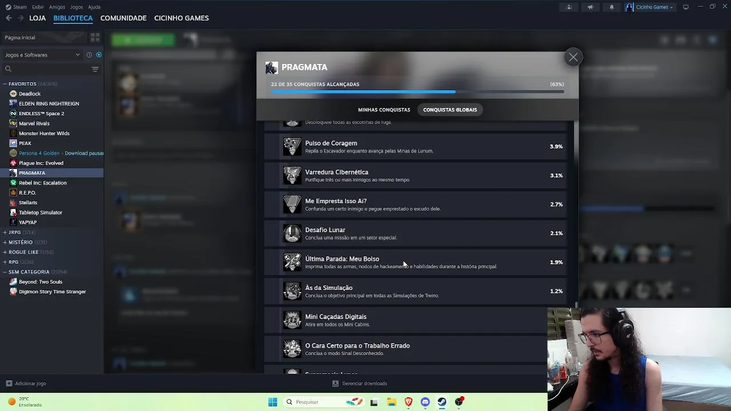The image size is (731, 411).
Task: Open the BIBLIOTECA section
Action: pos(73,18)
